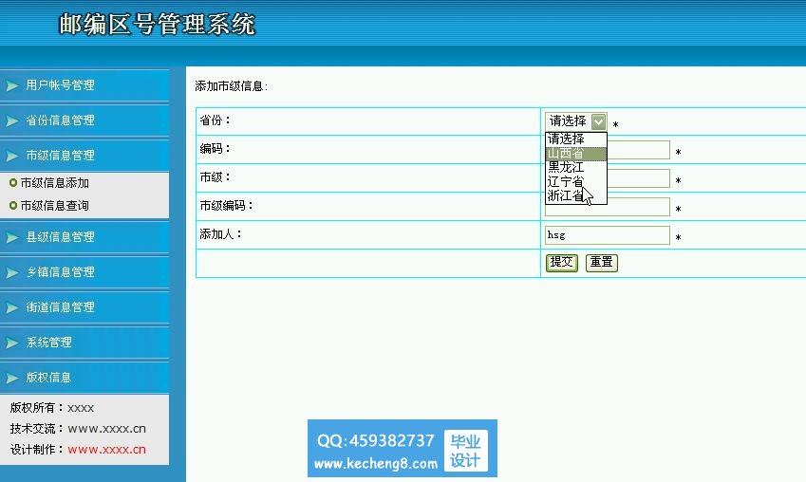The width and height of the screenshot is (806, 482).
Task: Click 技术交流 www.xxxx.cn text
Action: [x=78, y=429]
